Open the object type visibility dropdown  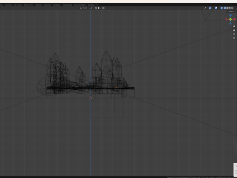pos(206,8)
